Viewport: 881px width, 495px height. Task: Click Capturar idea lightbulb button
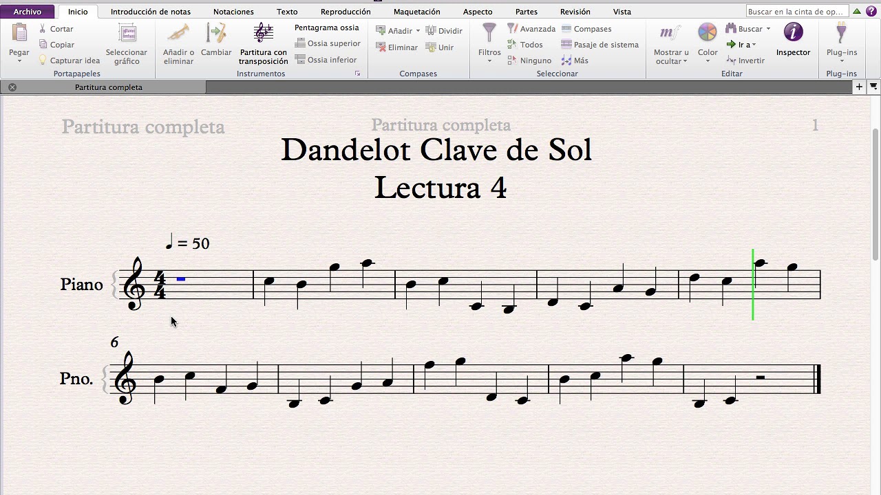coord(69,60)
